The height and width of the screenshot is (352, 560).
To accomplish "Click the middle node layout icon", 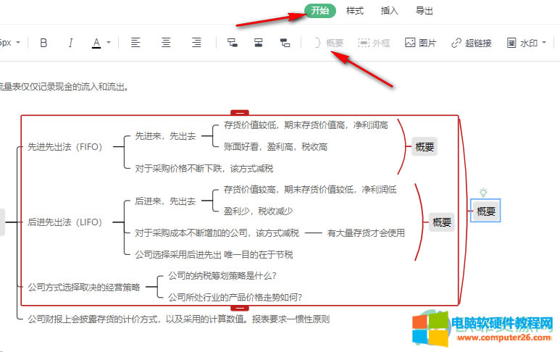I will (x=258, y=43).
